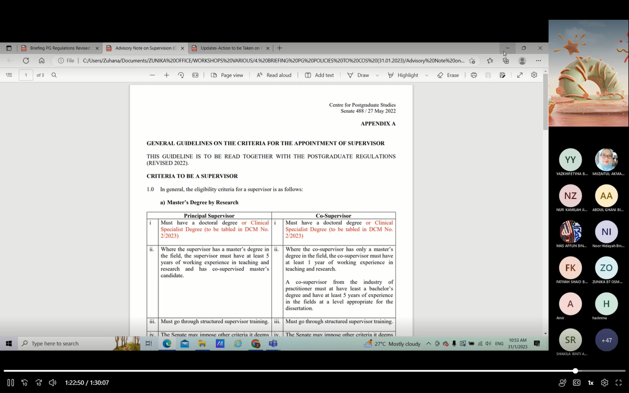
Task: Open Microsoft Teams from taskbar
Action: pos(273,343)
